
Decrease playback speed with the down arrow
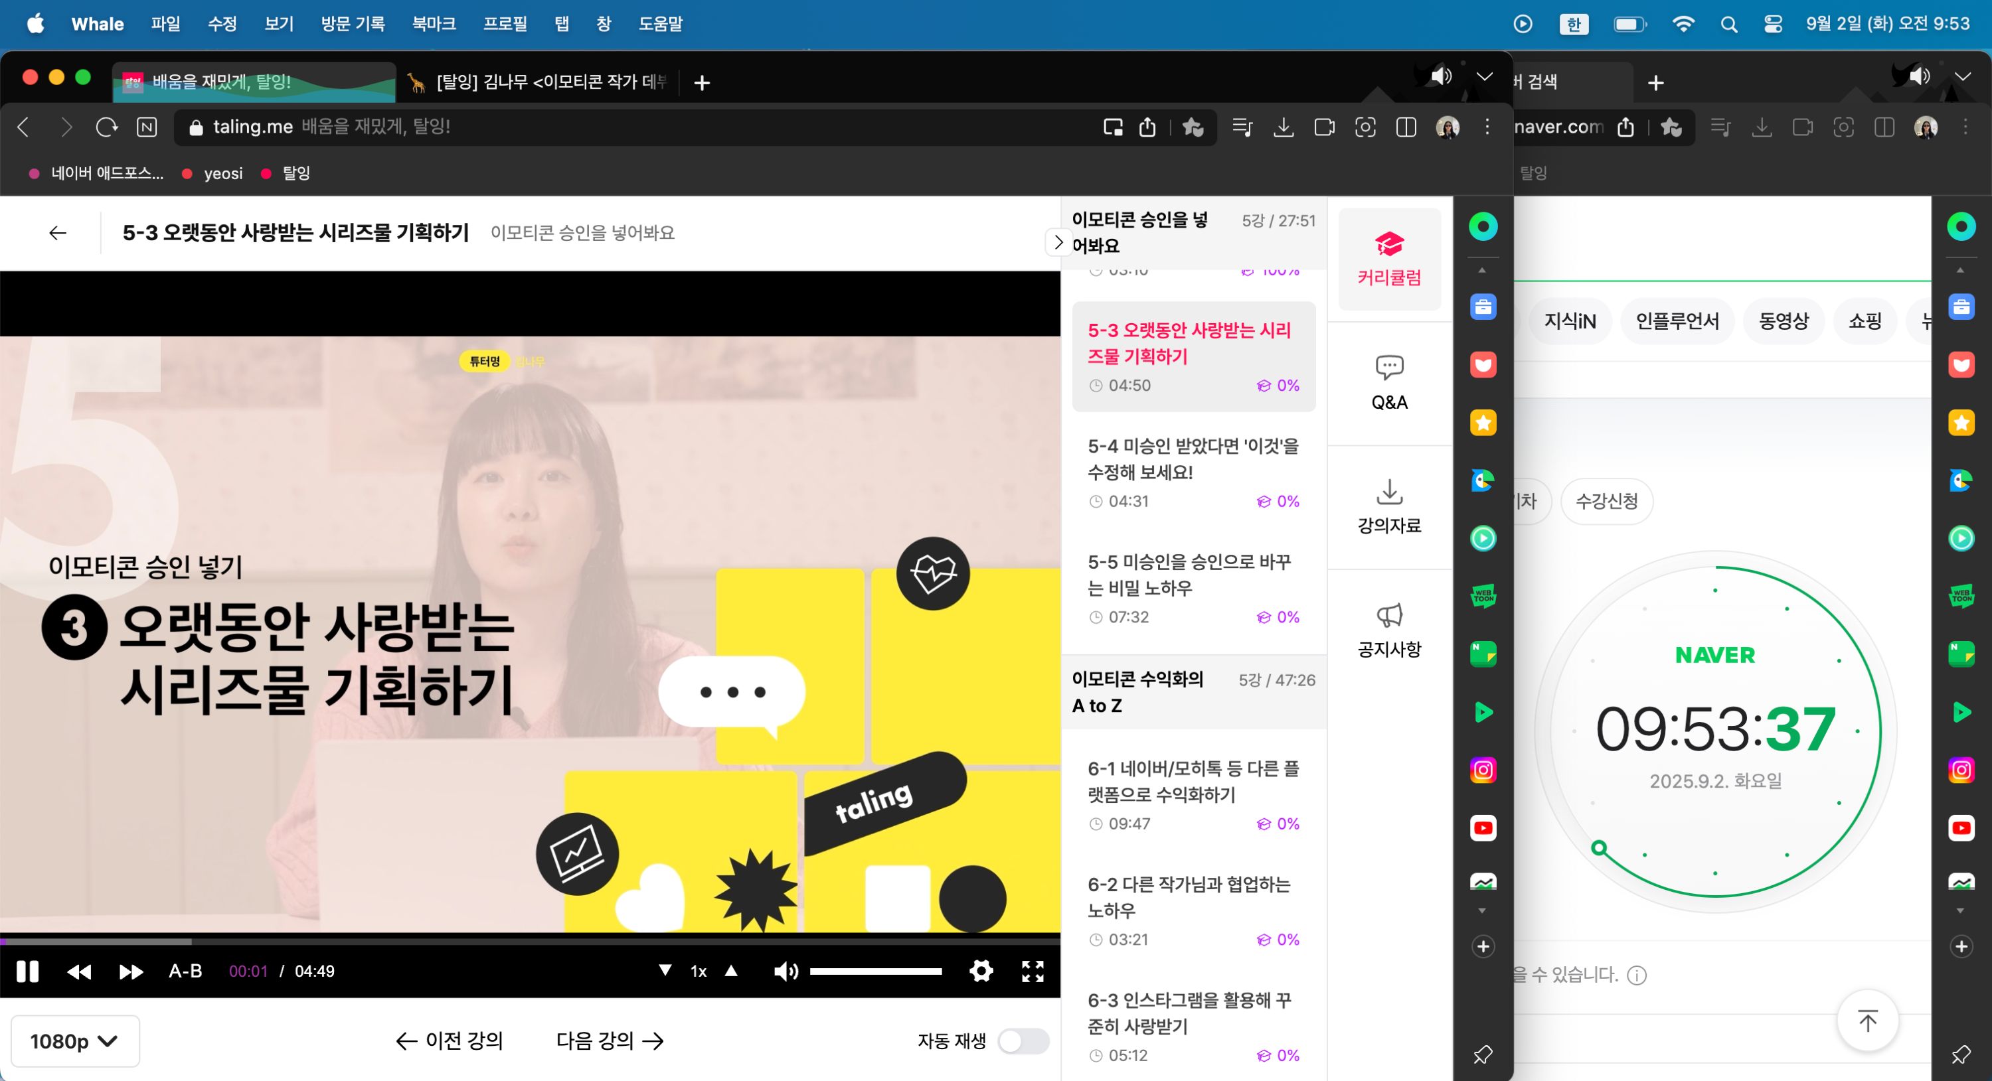tap(664, 970)
